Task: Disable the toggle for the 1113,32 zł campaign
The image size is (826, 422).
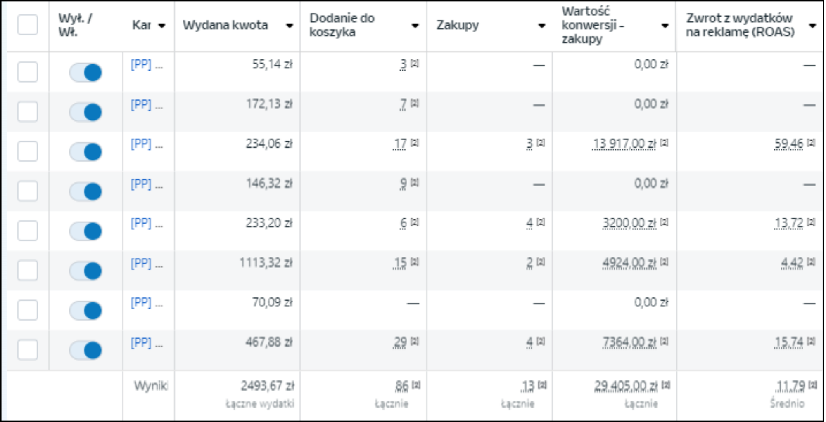Action: pyautogui.click(x=85, y=271)
